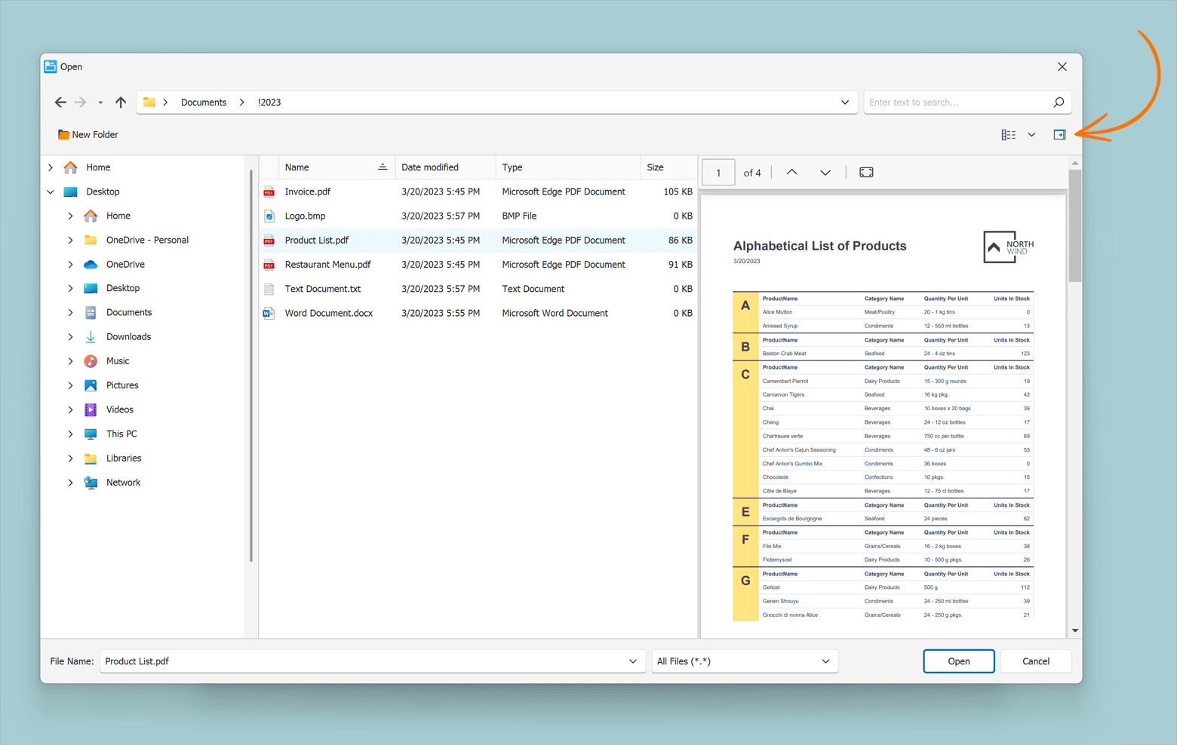Click Documents in the breadcrumb path
1177x745 pixels.
(x=203, y=102)
